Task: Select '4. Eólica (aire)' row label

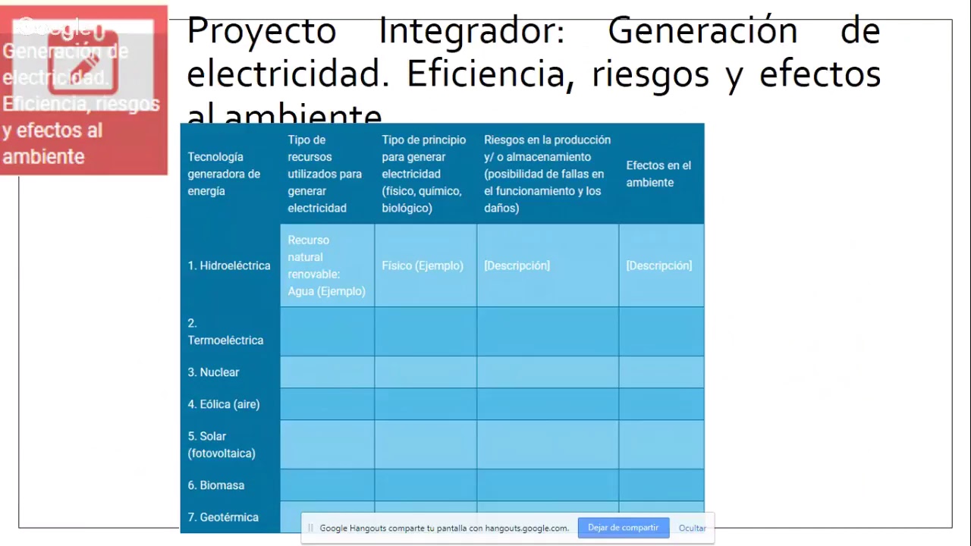Action: [x=224, y=404]
